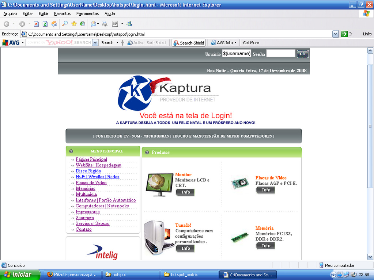
Task: Click the Kaptura logo image
Action: tap(169, 93)
